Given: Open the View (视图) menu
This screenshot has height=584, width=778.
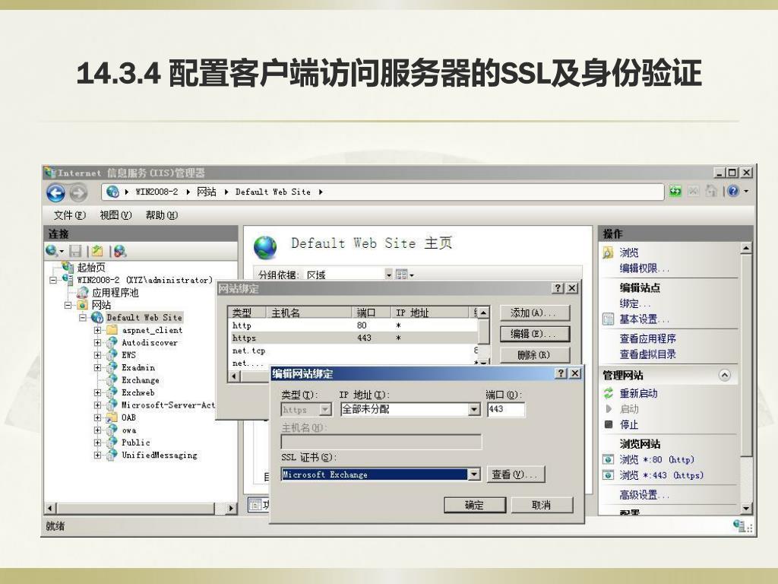Looking at the screenshot, I should (115, 215).
